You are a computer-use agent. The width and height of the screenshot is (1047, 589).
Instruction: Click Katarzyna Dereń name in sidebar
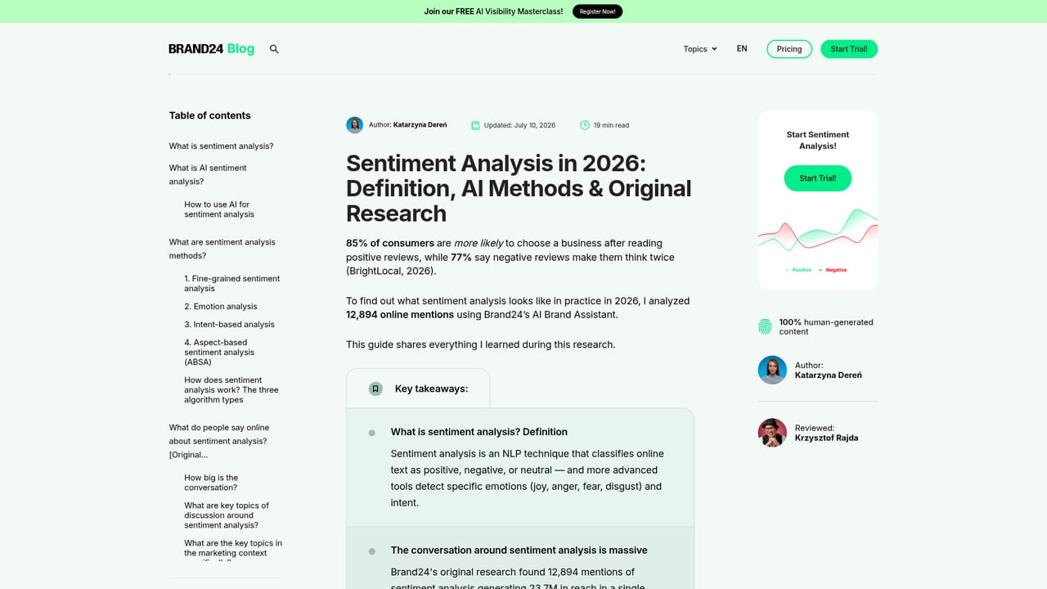coord(829,375)
